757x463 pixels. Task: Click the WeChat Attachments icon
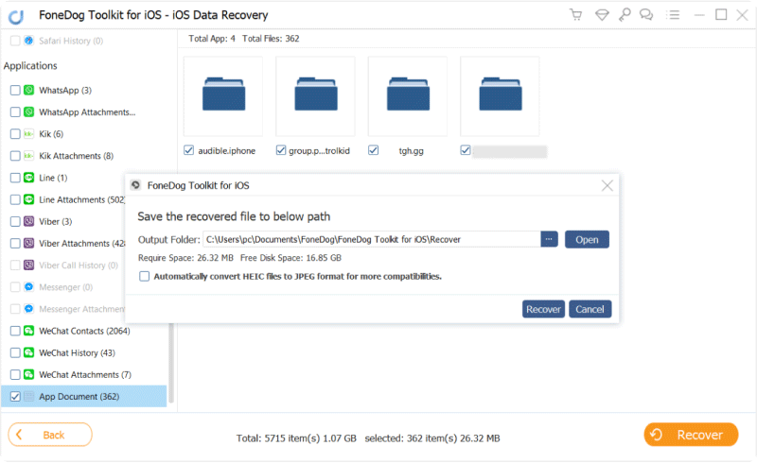click(x=29, y=374)
